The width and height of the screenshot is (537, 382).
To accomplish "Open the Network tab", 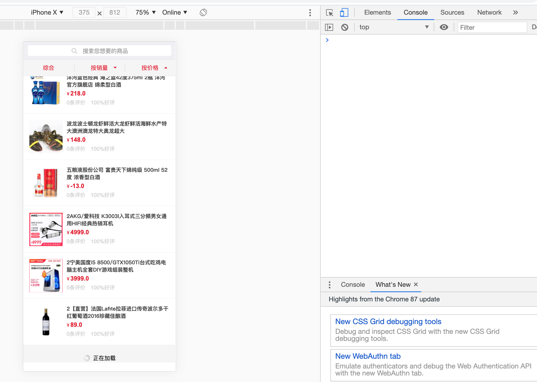I will click(489, 12).
